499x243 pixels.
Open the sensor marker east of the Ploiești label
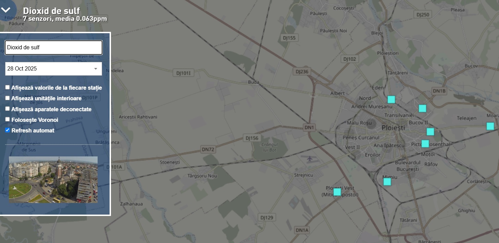[x=431, y=131]
